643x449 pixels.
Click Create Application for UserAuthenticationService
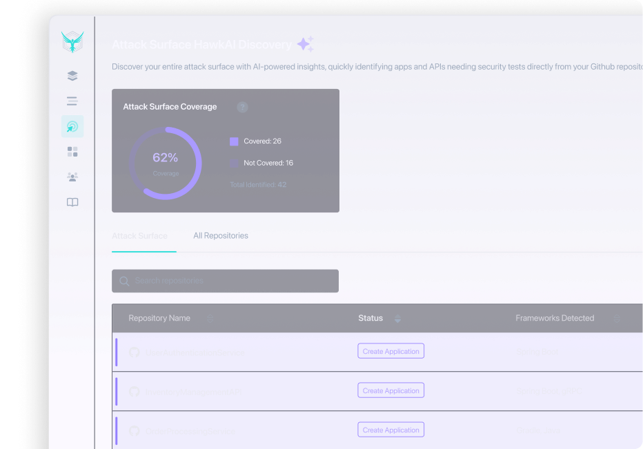coord(391,352)
